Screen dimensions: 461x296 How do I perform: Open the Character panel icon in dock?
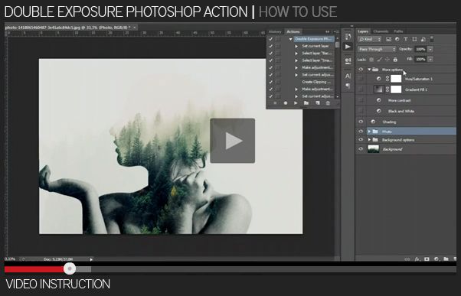[348, 76]
